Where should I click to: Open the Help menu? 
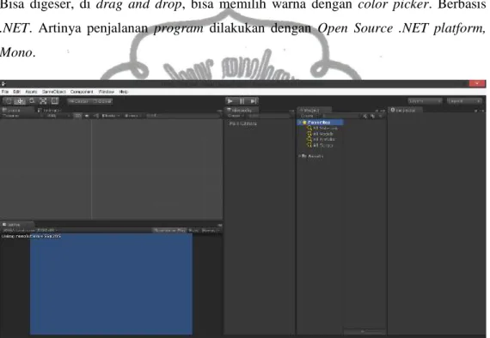[x=124, y=92]
